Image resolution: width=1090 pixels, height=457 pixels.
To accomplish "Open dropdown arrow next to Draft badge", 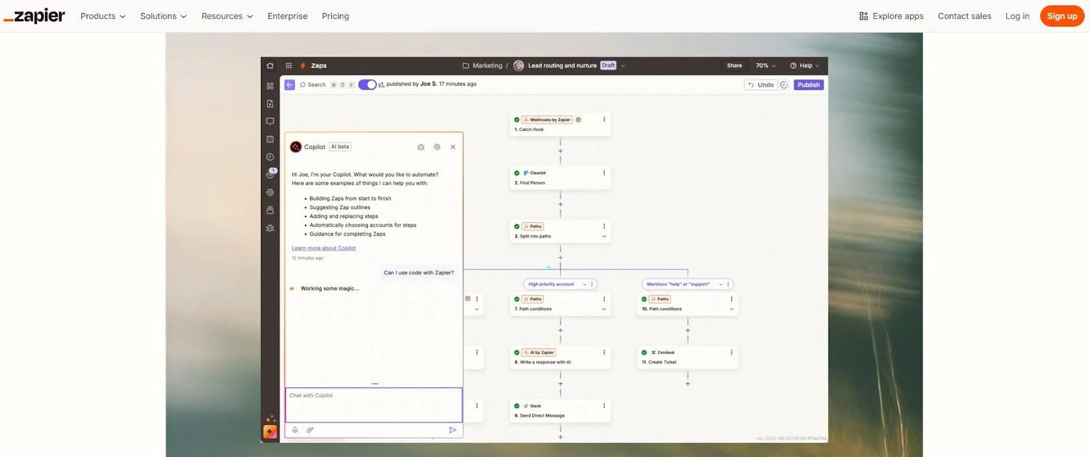I will tap(623, 66).
